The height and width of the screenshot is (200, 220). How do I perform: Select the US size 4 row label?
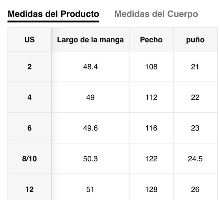coord(30,97)
